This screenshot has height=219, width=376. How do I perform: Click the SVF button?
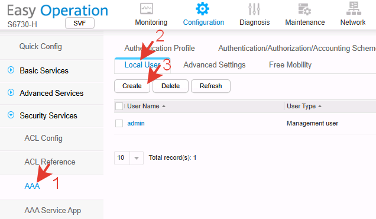[80, 23]
